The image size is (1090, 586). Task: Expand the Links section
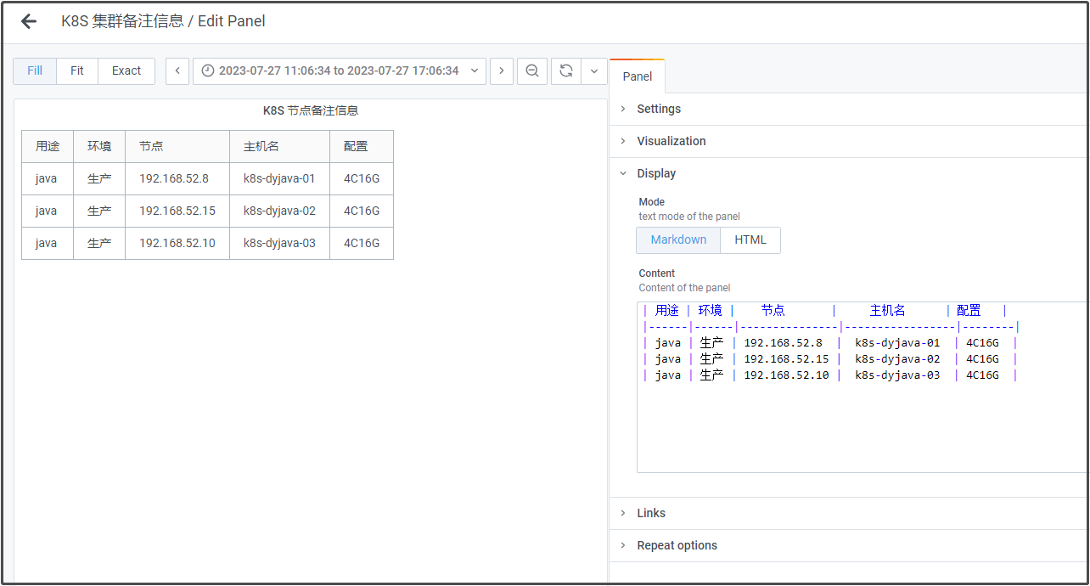(x=651, y=513)
